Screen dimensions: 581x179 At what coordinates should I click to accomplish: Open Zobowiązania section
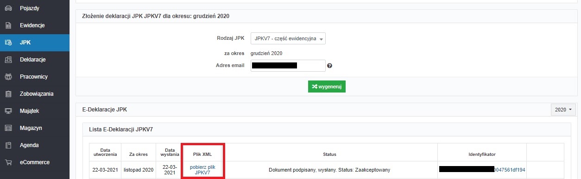[35, 94]
